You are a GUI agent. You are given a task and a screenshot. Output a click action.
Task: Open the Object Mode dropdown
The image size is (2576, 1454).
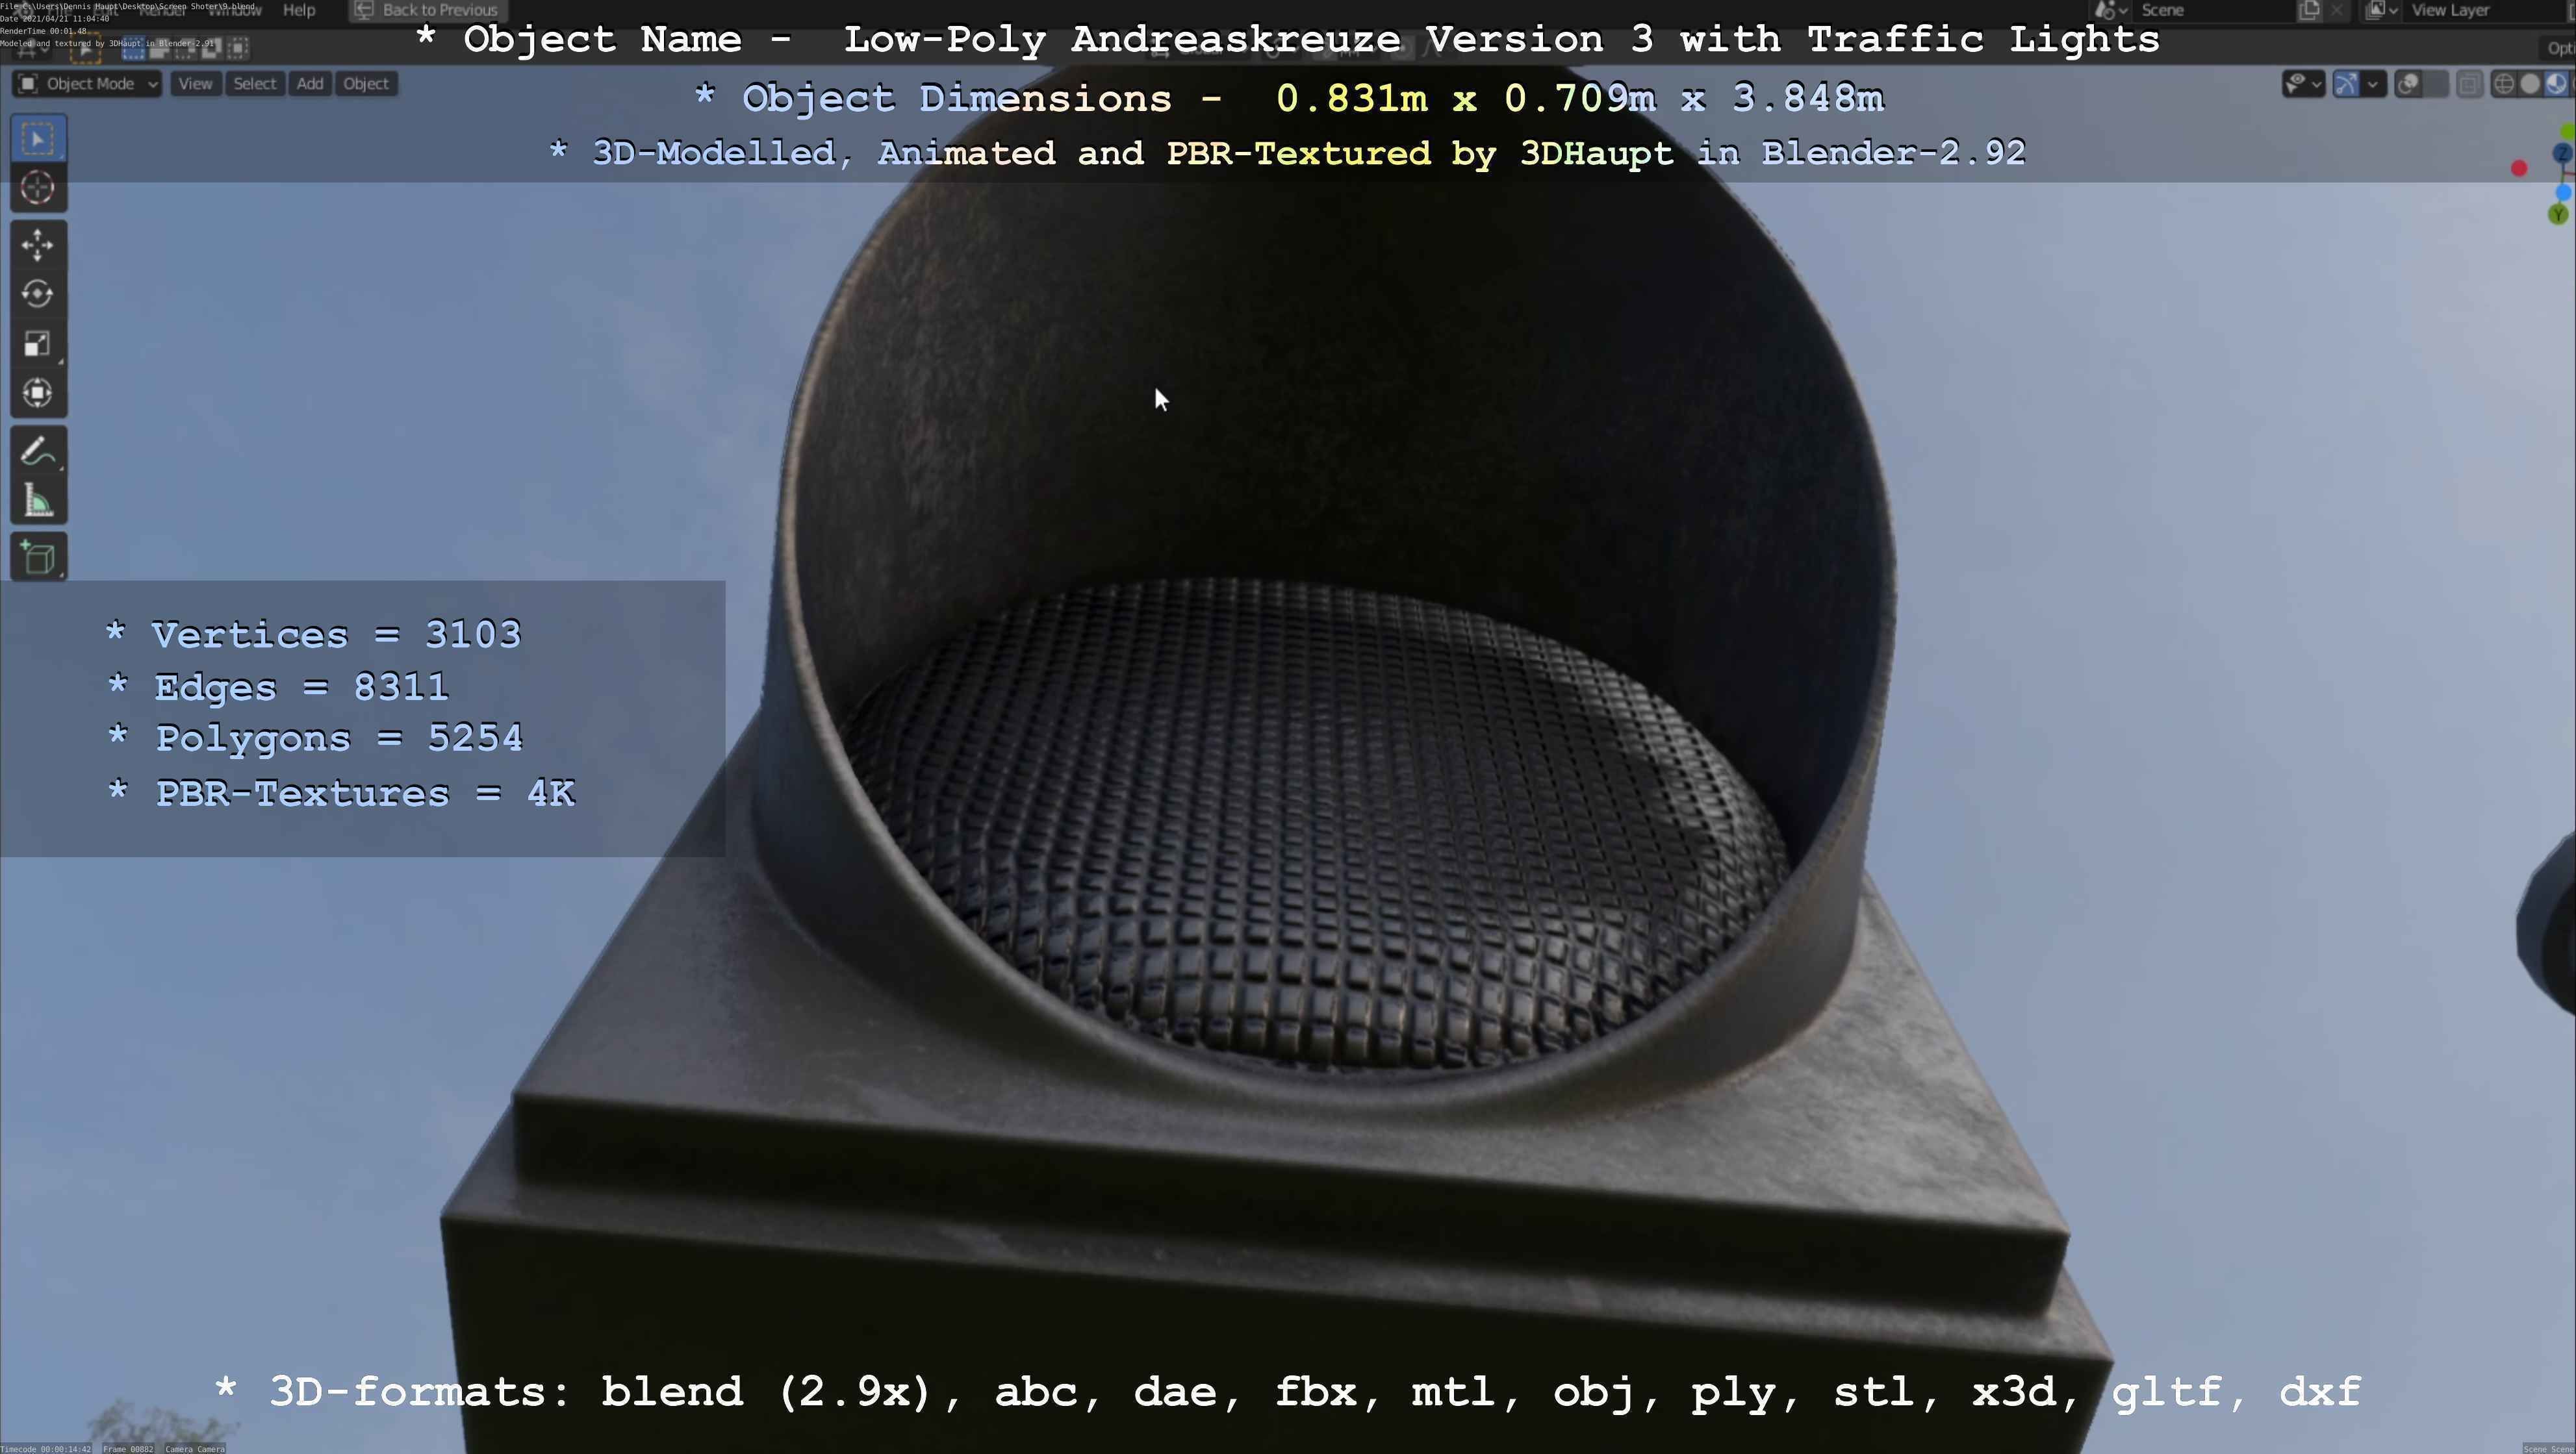pyautogui.click(x=88, y=84)
